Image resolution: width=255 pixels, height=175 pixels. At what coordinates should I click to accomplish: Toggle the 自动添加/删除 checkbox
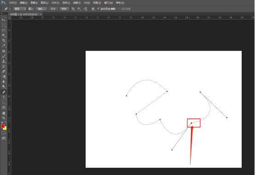(x=98, y=9)
